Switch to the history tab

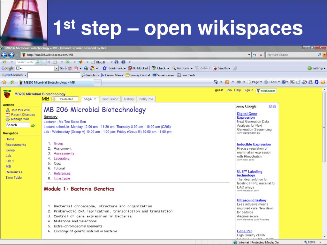[x=129, y=99]
